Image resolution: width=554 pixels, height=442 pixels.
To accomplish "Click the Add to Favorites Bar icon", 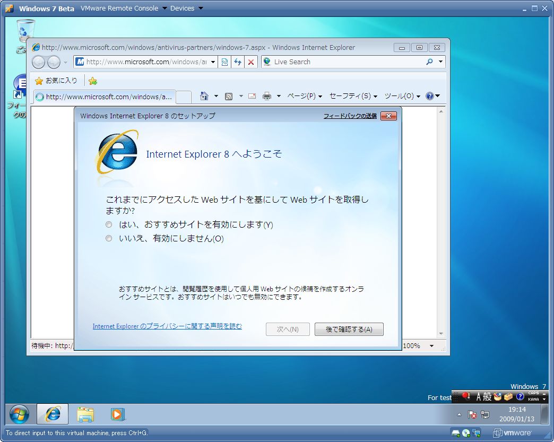I will pyautogui.click(x=93, y=81).
